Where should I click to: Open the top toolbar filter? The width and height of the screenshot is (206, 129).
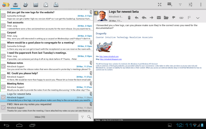(x=180, y=5)
